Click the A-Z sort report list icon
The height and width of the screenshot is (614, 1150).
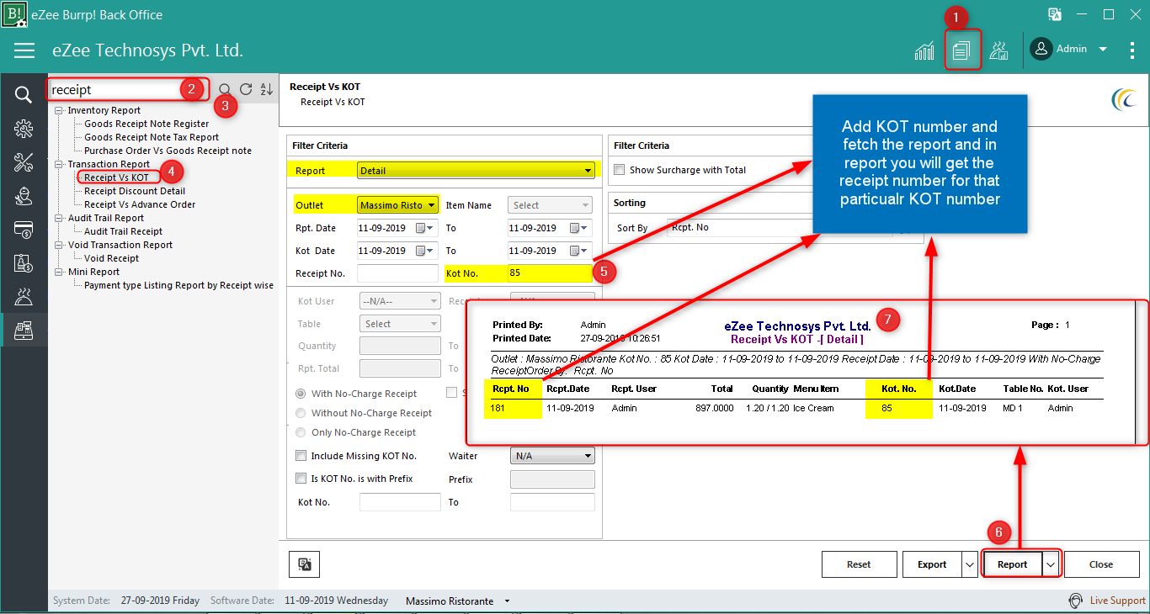click(x=267, y=89)
